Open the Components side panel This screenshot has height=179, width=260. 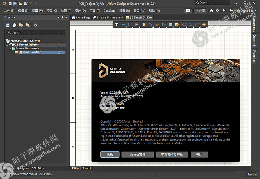pos(254,24)
